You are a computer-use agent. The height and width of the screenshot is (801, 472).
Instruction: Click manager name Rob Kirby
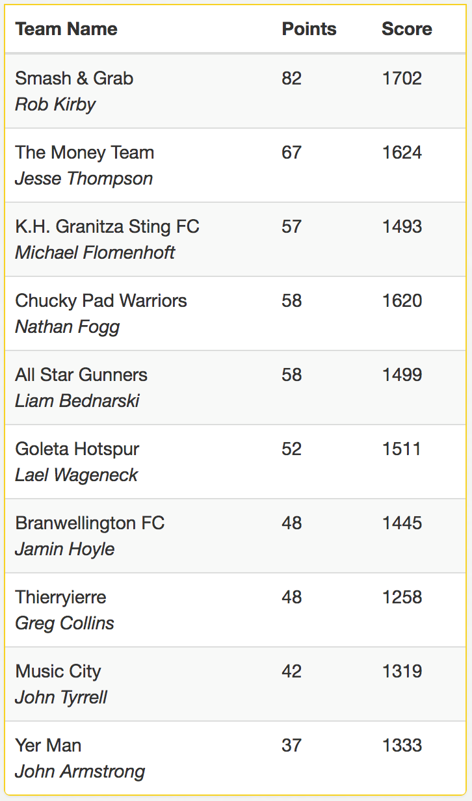pyautogui.click(x=55, y=104)
